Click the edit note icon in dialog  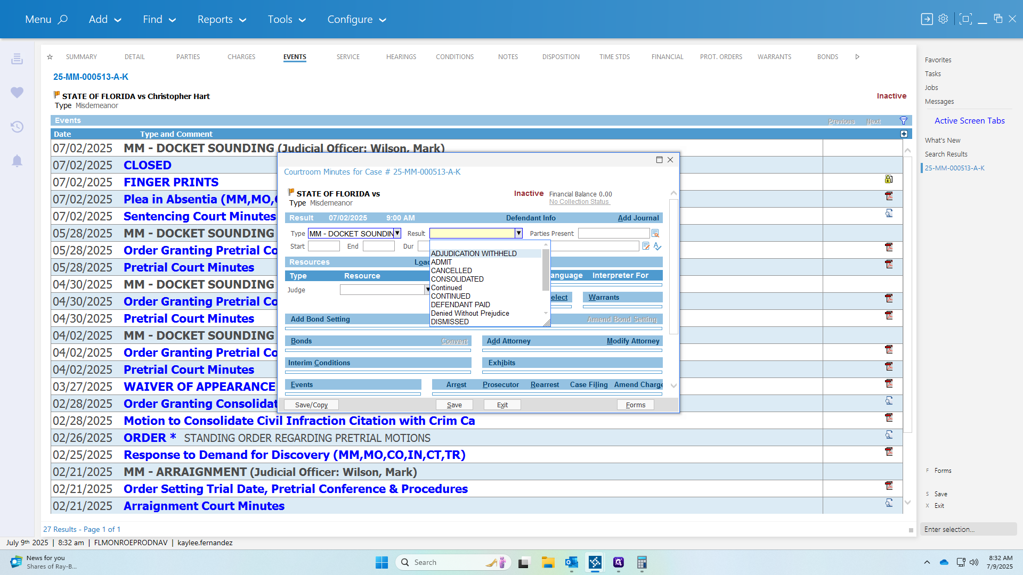(x=646, y=246)
